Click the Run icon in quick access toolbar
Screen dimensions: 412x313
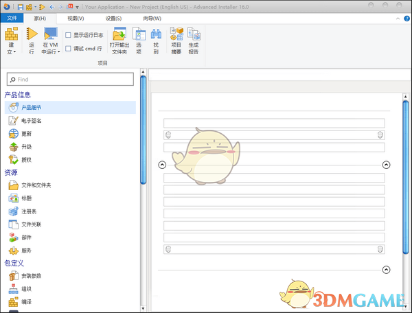pyautogui.click(x=42, y=7)
